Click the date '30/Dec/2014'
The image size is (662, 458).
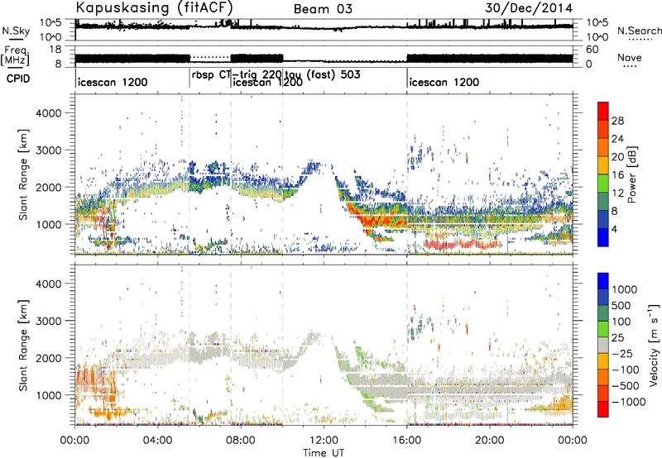(529, 7)
